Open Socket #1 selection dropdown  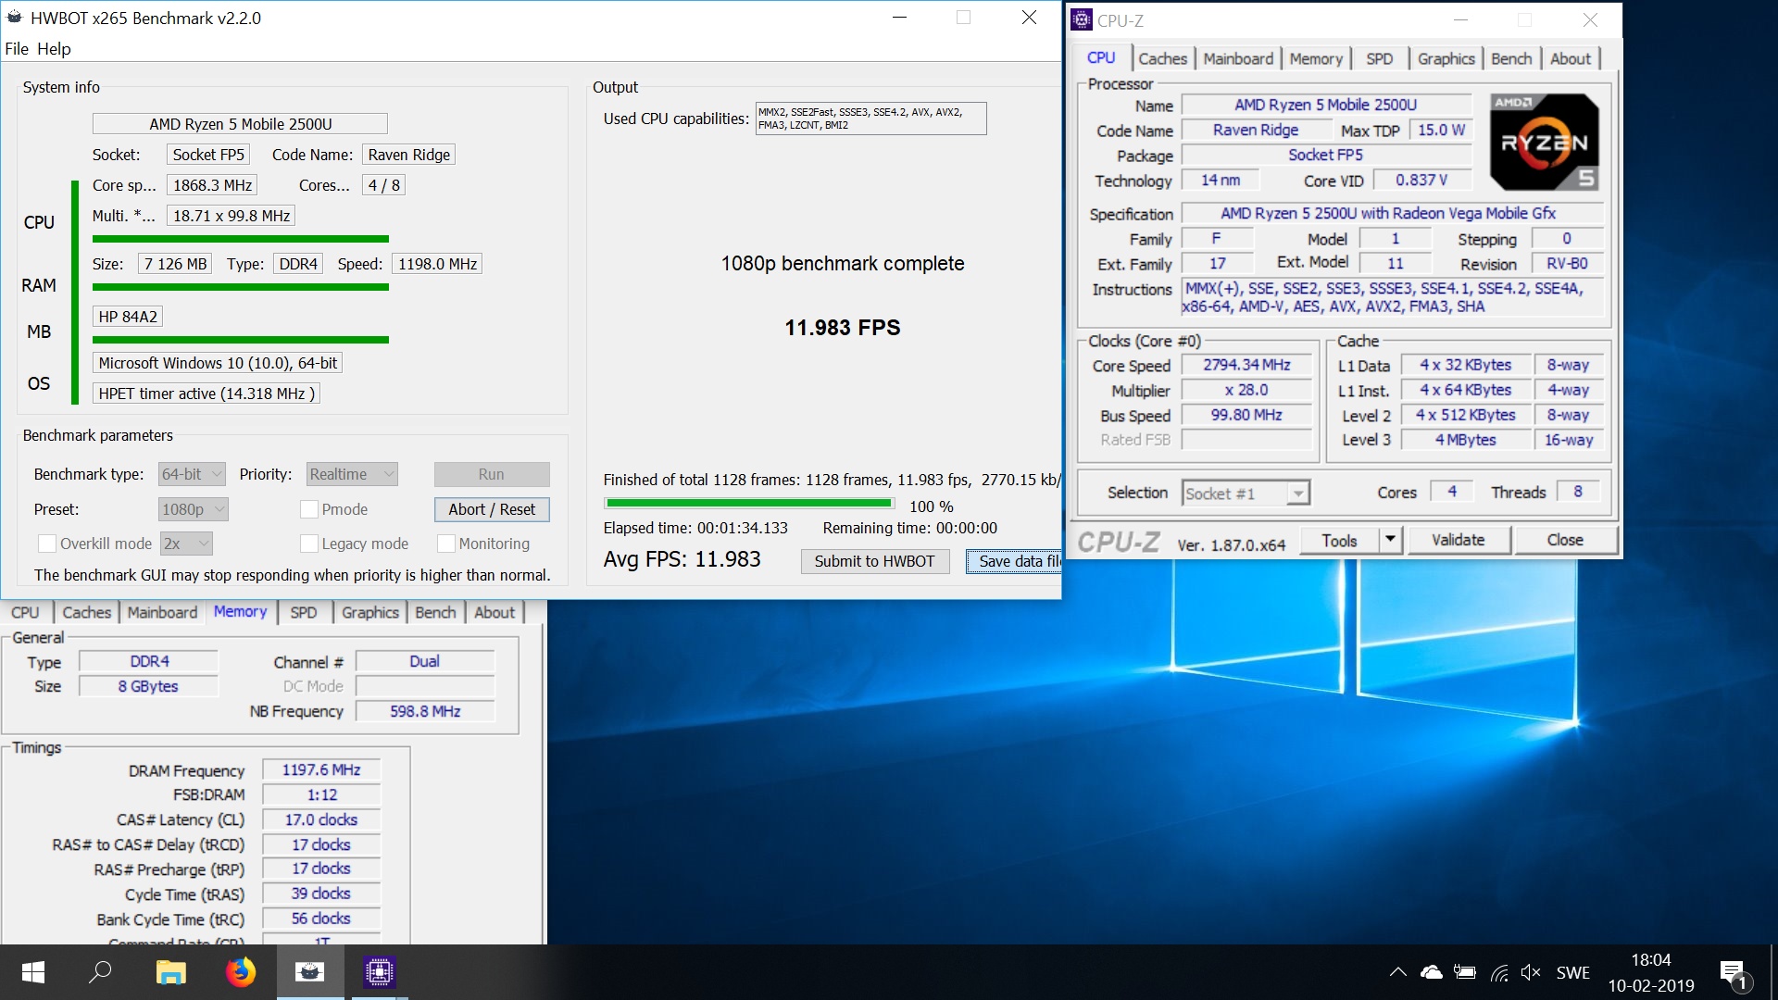[1246, 494]
